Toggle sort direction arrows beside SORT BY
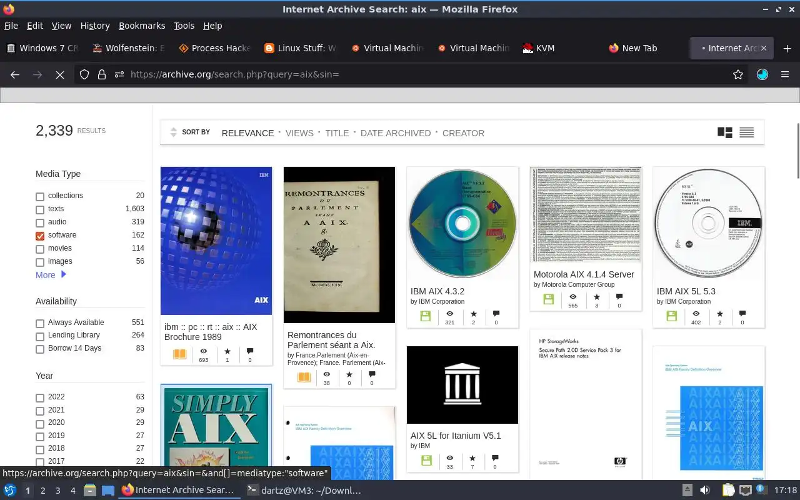Screen dimensions: 800x500 [x=174, y=132]
